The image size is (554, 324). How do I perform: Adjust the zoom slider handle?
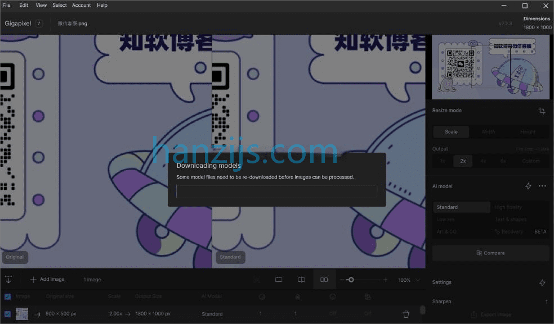351,280
